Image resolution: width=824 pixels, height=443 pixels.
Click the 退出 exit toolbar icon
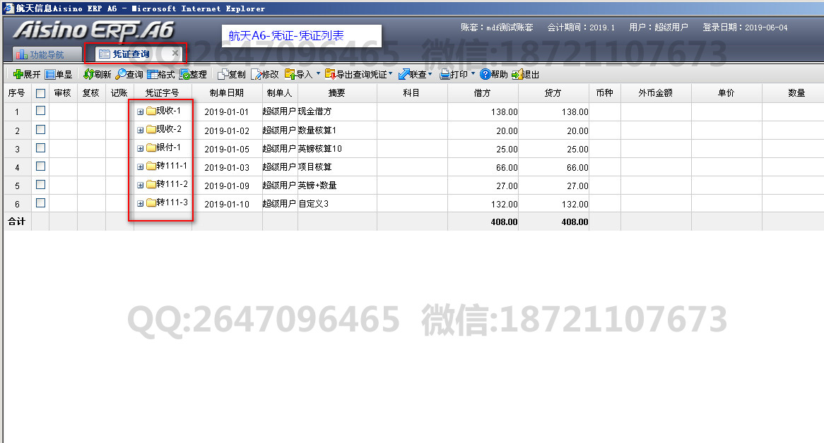pyautogui.click(x=517, y=74)
